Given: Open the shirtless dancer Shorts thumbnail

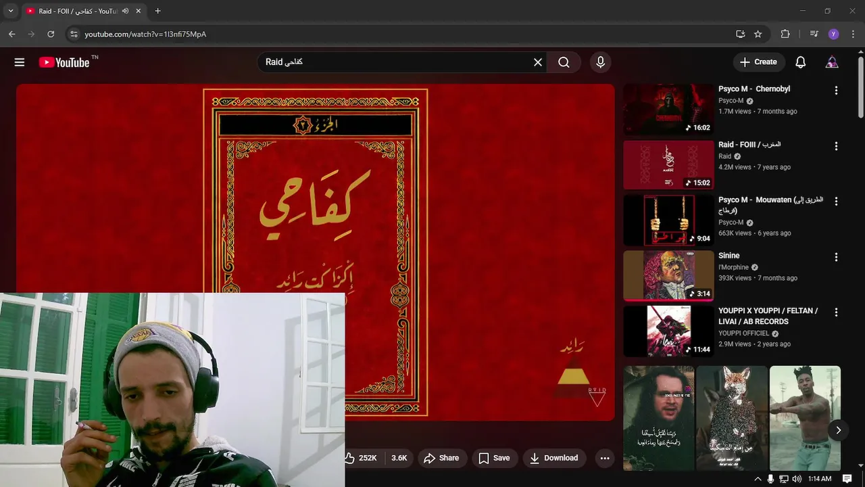Looking at the screenshot, I should pos(805,418).
